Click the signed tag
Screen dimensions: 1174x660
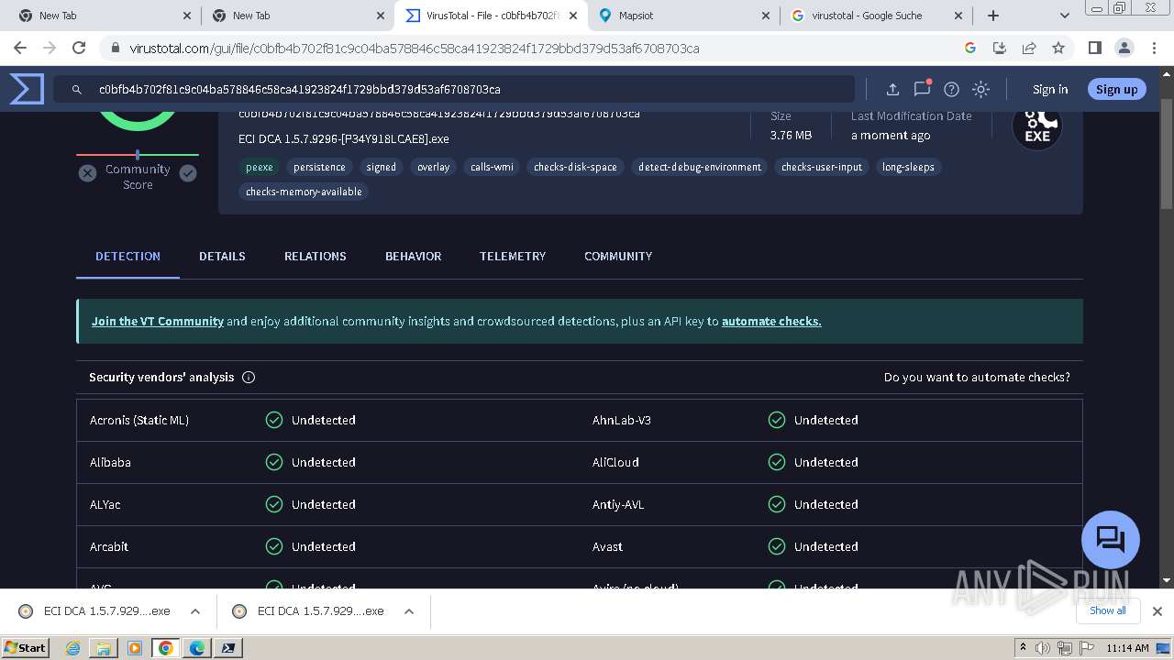(382, 167)
